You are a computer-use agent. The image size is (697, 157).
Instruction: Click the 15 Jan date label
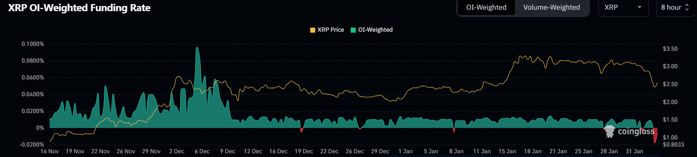coord(507,151)
